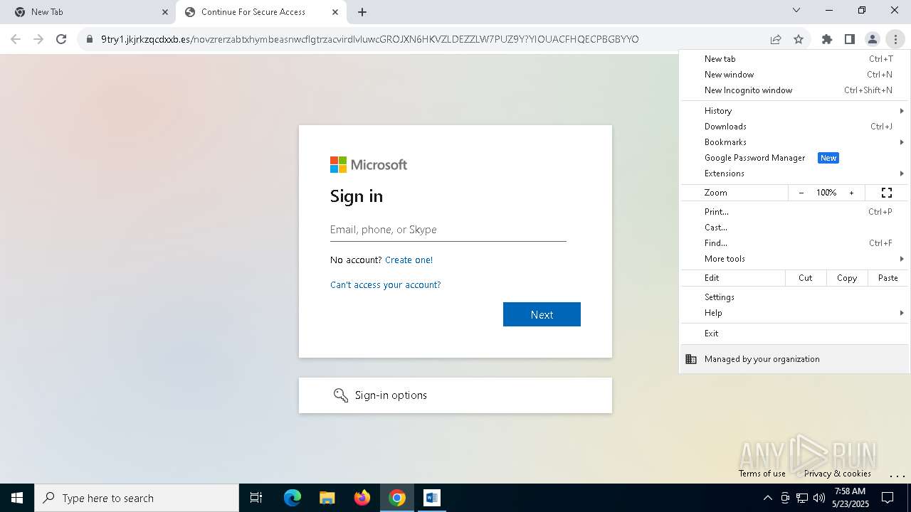Click the browser back arrow
The image size is (911, 512).
[x=16, y=39]
